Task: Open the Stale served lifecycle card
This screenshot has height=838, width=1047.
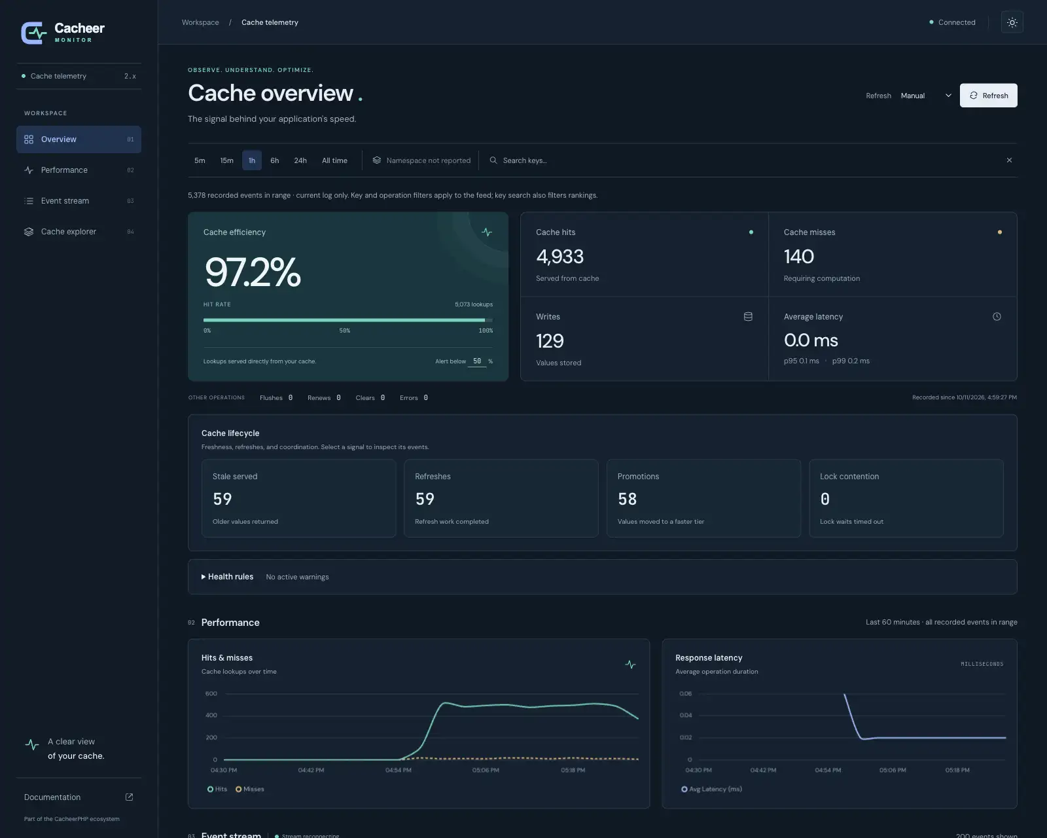Action: tap(298, 498)
